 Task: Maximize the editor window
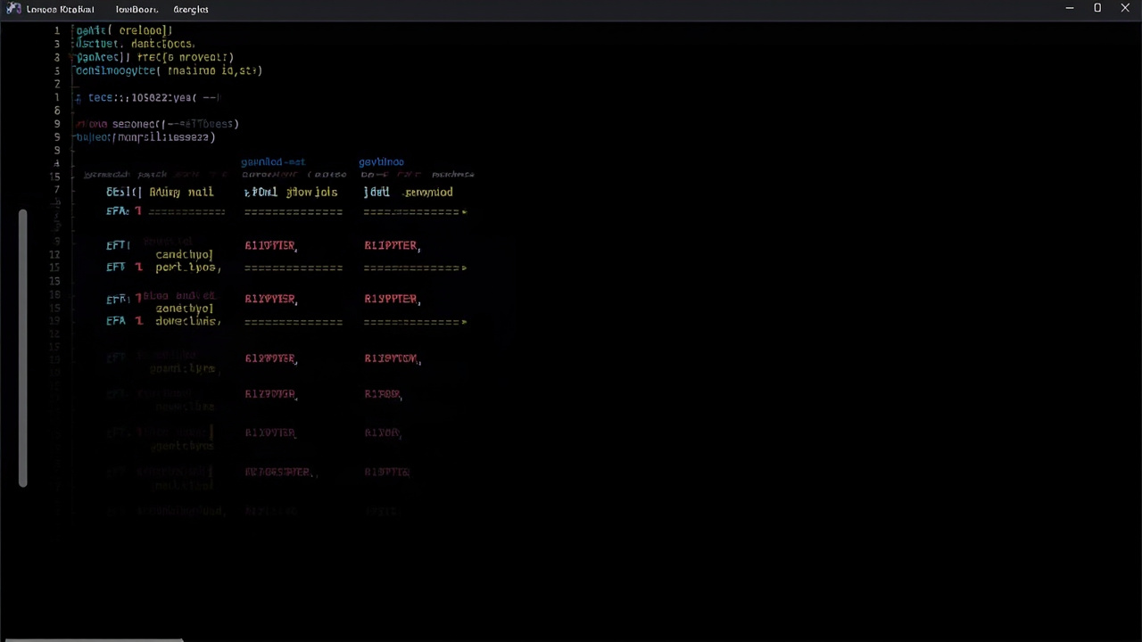[x=1097, y=8]
